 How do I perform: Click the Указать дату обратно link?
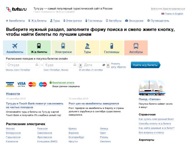click(118, 65)
